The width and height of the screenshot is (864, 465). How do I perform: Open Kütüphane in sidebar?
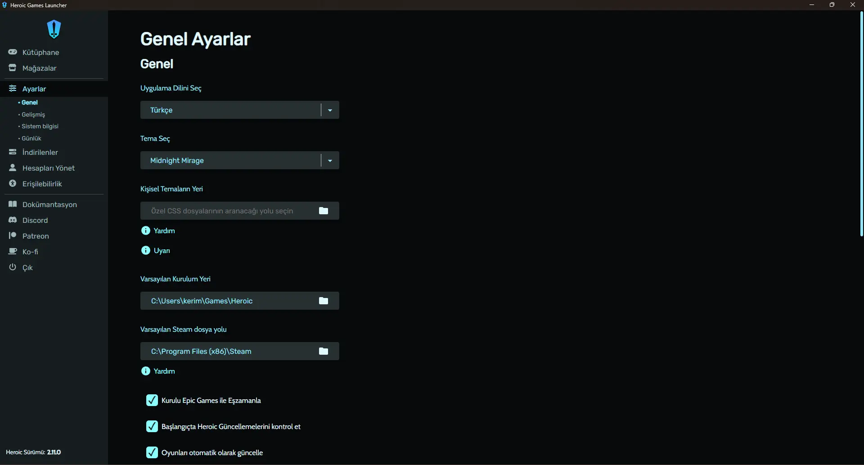[54, 52]
